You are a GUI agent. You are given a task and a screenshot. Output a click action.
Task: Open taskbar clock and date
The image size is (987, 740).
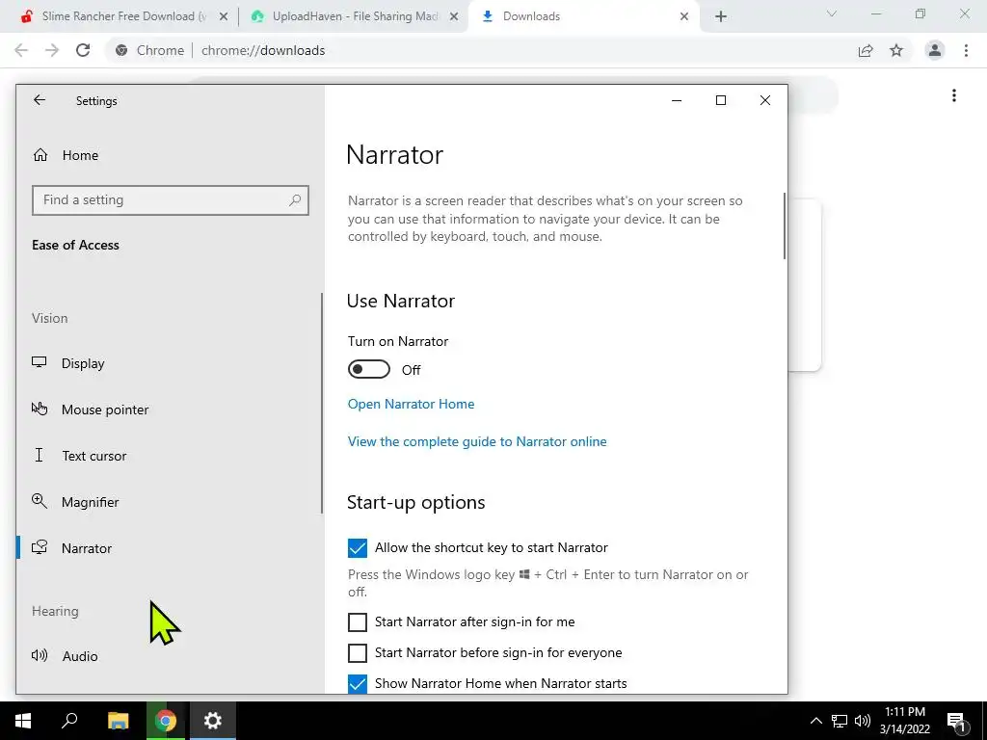click(x=905, y=721)
